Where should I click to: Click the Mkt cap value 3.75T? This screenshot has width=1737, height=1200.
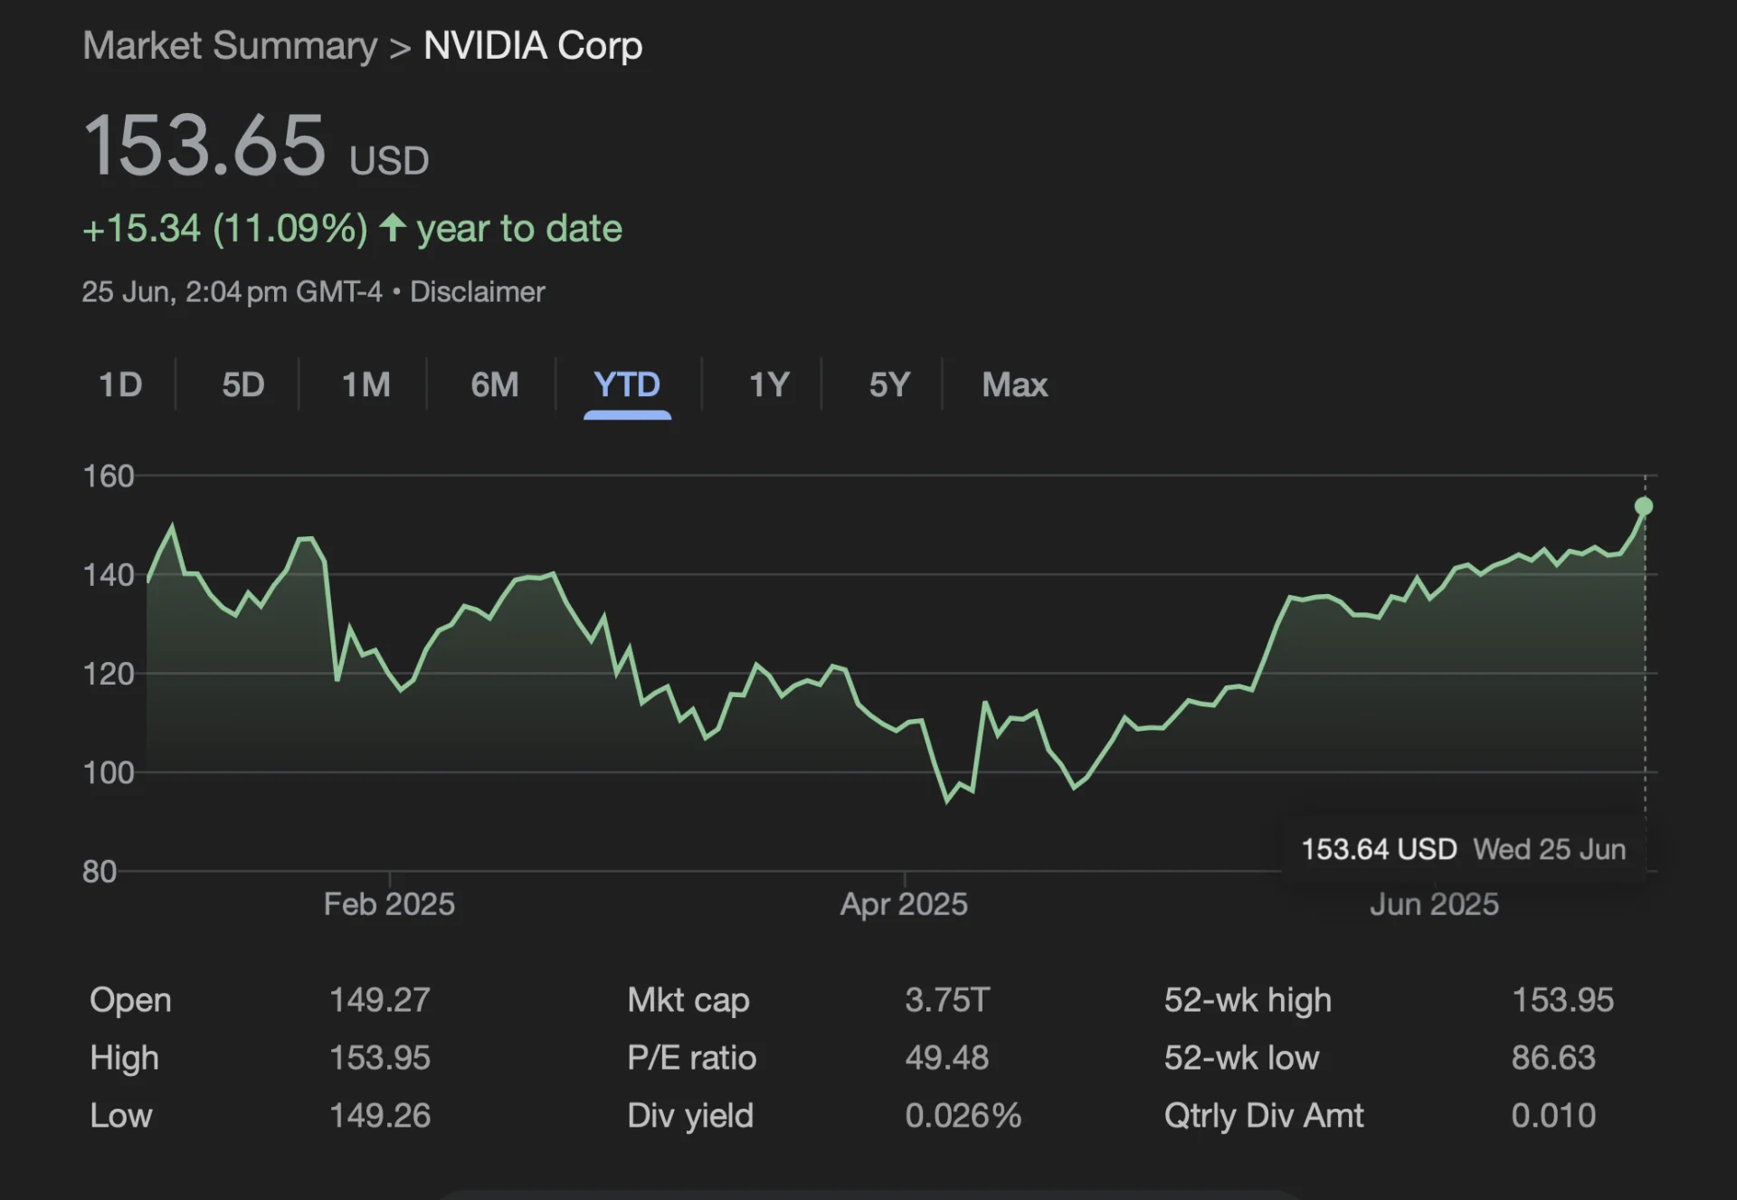pos(947,1000)
